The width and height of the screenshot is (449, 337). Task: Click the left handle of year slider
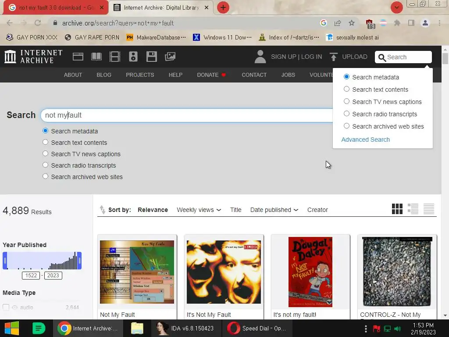pos(5,261)
